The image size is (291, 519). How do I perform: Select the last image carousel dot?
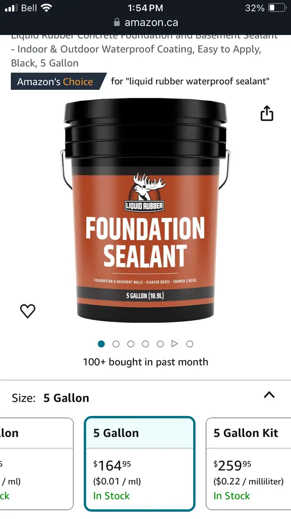tap(190, 344)
